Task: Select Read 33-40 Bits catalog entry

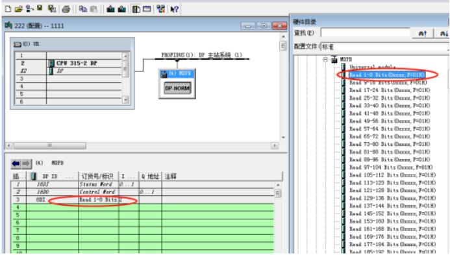Action: (390, 106)
